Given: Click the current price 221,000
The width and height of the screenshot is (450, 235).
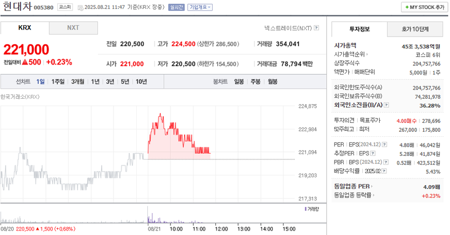Looking at the screenshot, I should [x=26, y=49].
